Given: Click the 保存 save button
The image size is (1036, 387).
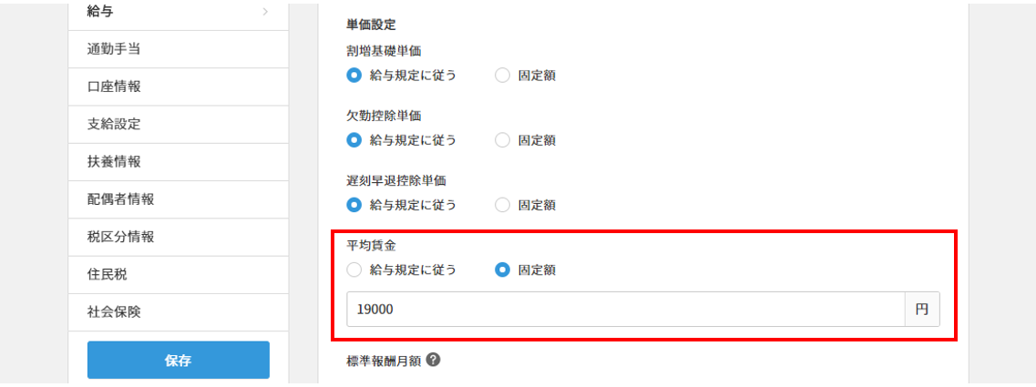Looking at the screenshot, I should [x=179, y=360].
